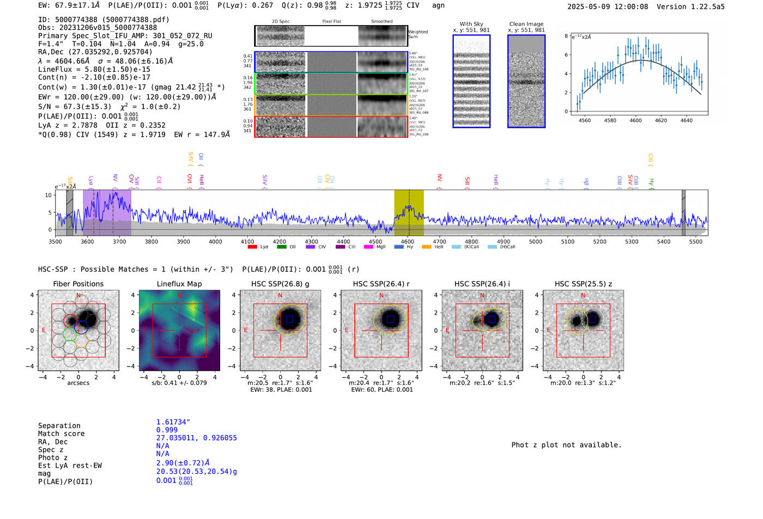Click the EWr: 38, PLAE: 0.001 caption
Viewport: 763px width, 519px height.
[x=281, y=390]
